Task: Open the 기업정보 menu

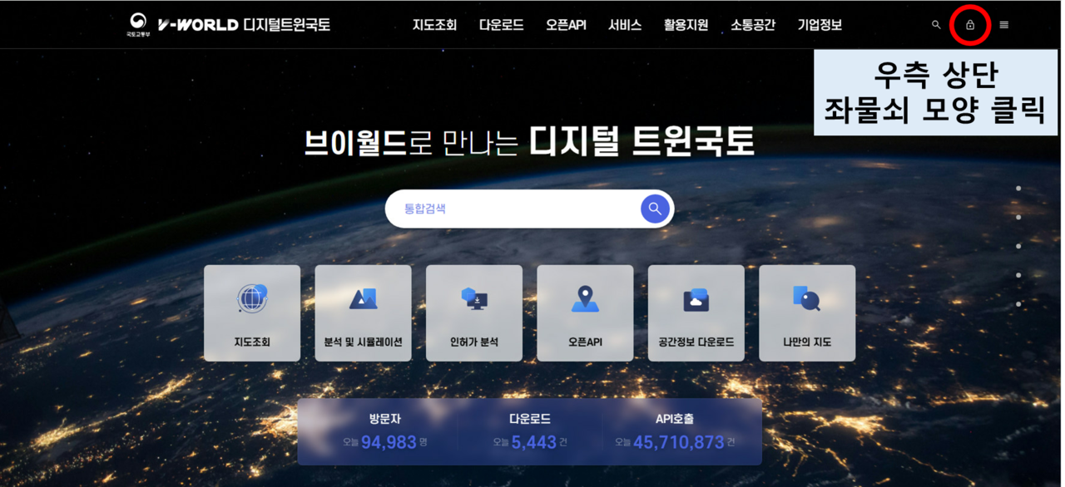Action: pyautogui.click(x=820, y=25)
